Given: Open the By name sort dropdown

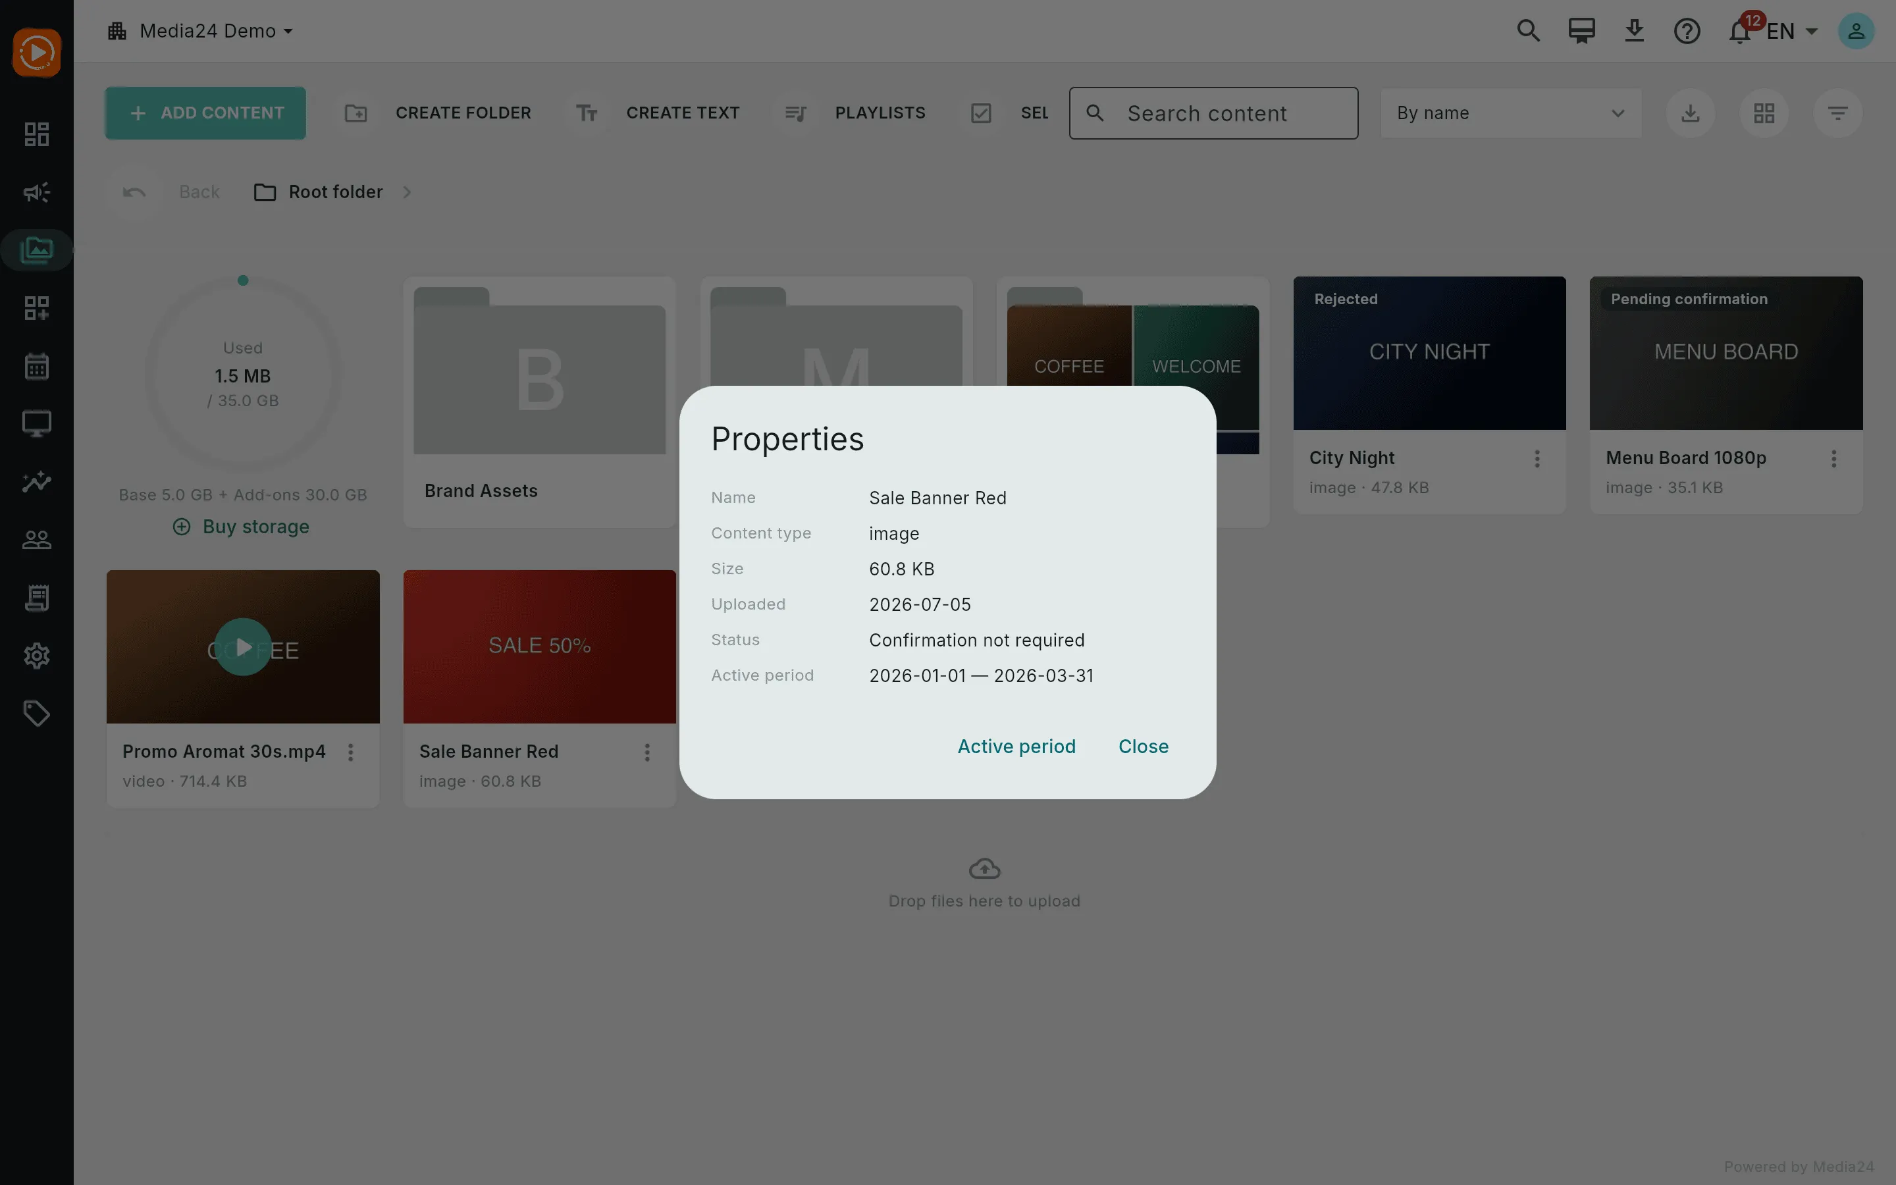Looking at the screenshot, I should click(1510, 113).
